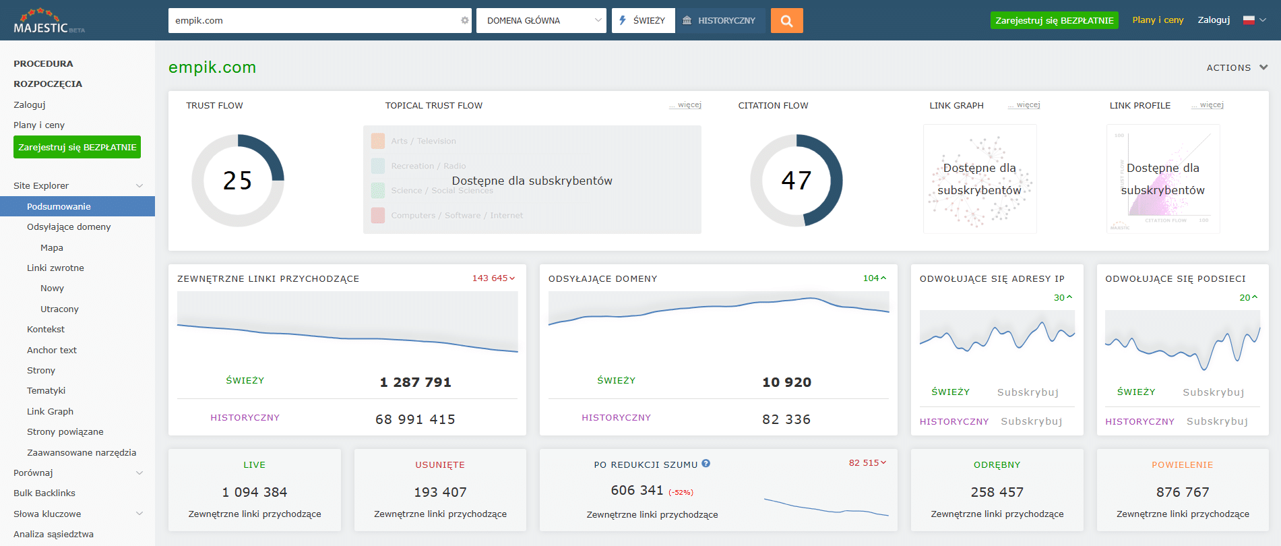The width and height of the screenshot is (1281, 546).
Task: Click sidebar Zarejestruj się BEZPŁATNIE button
Action: tap(77, 147)
